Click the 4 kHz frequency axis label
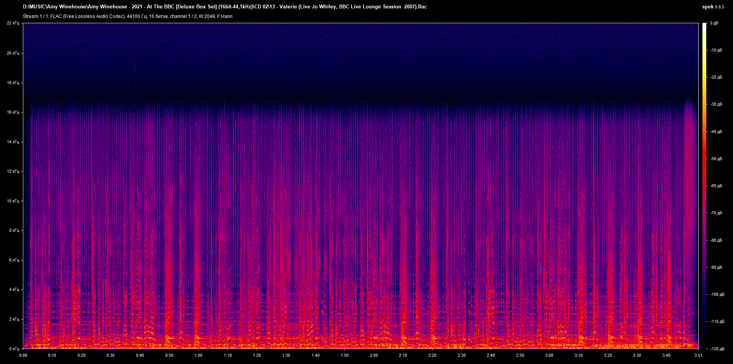The width and height of the screenshot is (733, 364). [x=14, y=289]
